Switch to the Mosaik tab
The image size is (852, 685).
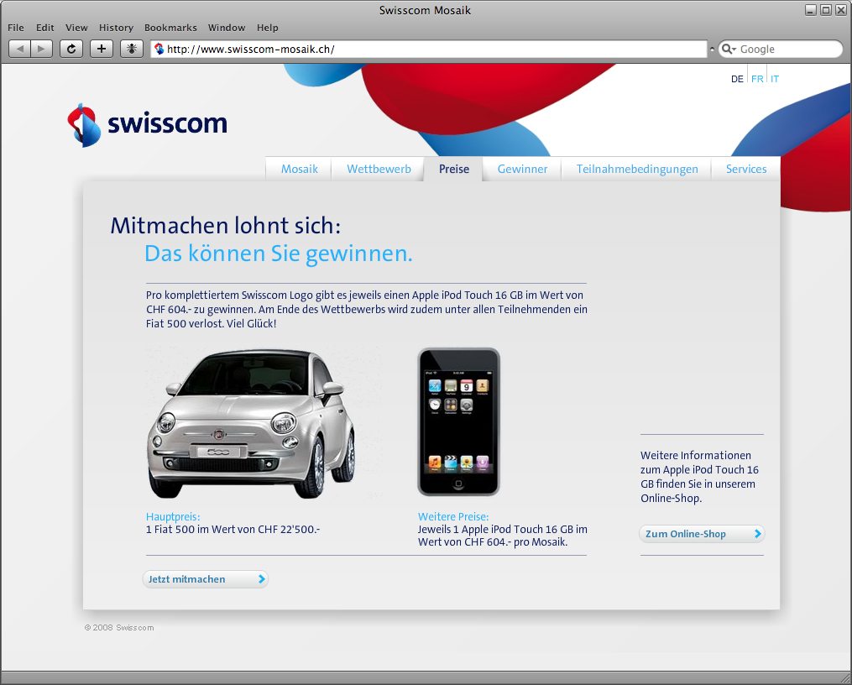coord(299,169)
